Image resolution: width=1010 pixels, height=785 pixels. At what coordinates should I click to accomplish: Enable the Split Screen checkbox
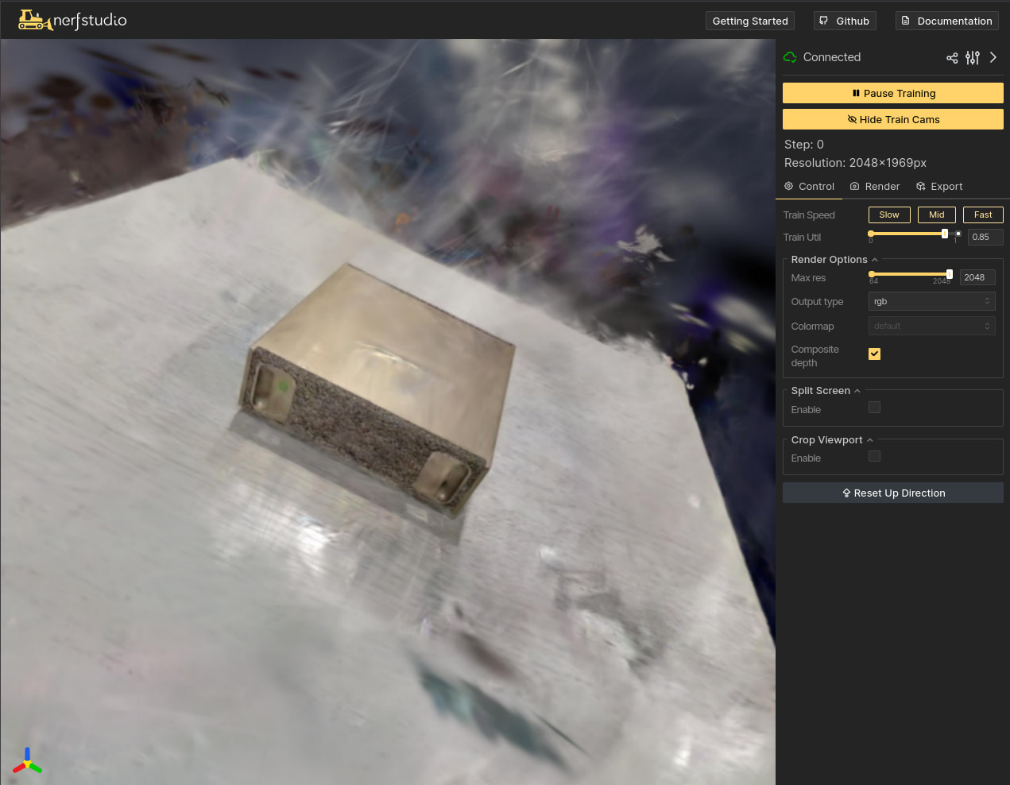tap(874, 407)
